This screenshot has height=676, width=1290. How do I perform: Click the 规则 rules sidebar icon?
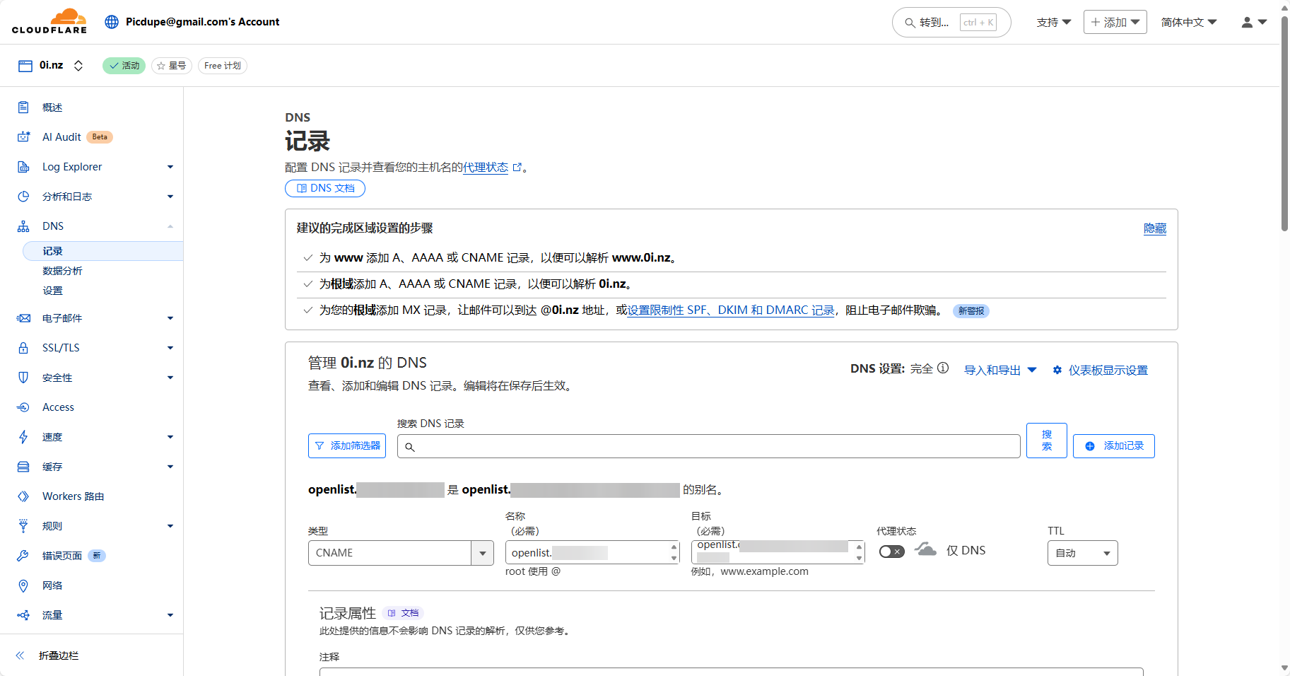(23, 526)
